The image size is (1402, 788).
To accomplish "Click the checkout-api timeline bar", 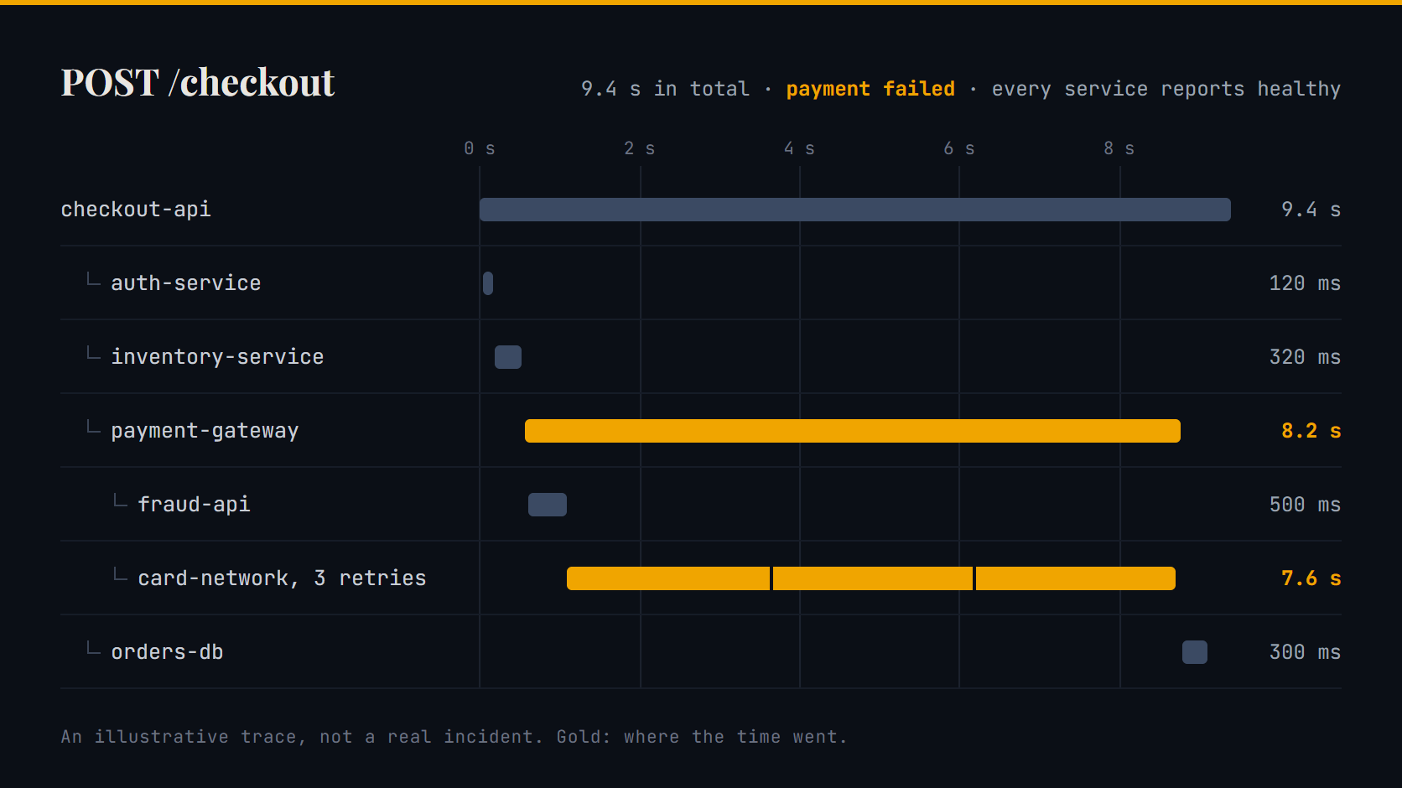I will [x=855, y=210].
